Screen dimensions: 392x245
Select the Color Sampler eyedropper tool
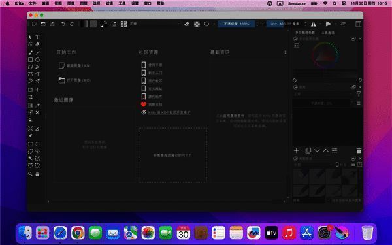(x=37, y=105)
